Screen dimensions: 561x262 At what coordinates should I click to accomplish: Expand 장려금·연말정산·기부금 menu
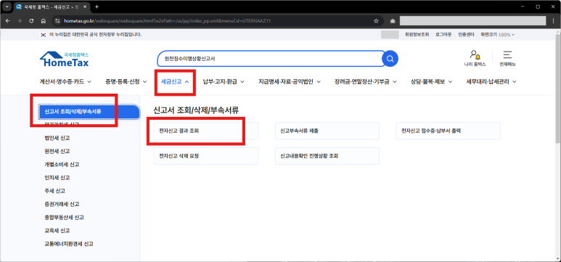point(366,81)
